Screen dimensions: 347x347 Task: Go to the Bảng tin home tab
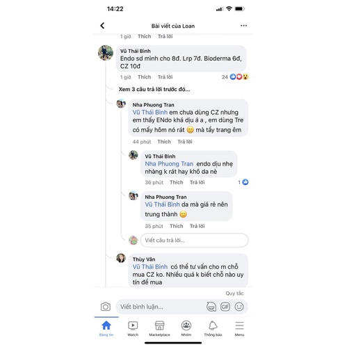(x=106, y=328)
